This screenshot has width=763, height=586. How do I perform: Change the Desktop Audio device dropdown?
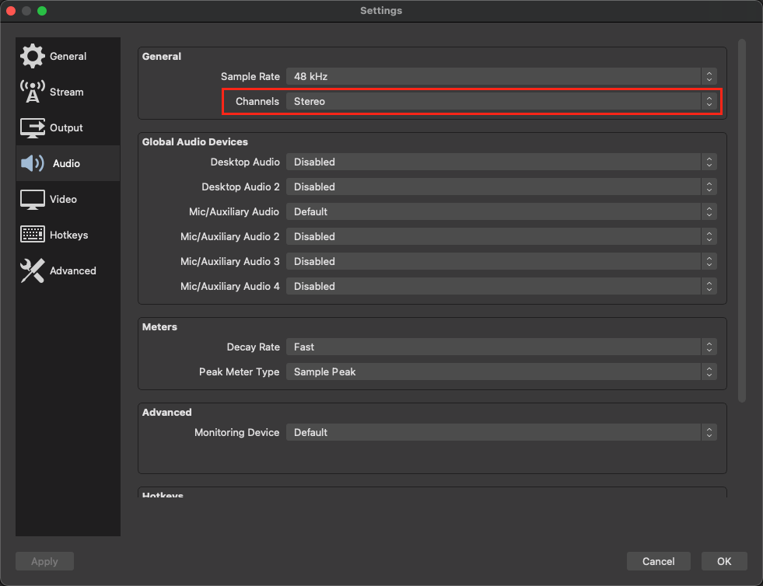coord(501,162)
